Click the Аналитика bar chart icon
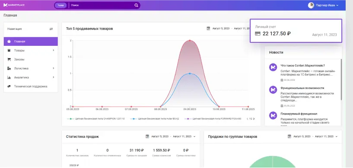The width and height of the screenshot is (353, 168). pyautogui.click(x=9, y=77)
